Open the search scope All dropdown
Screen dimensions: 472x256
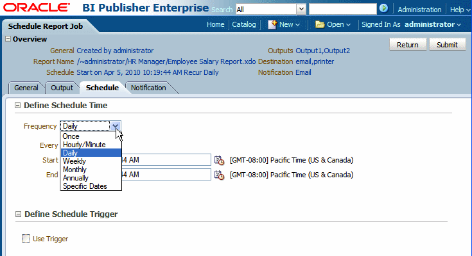tap(301, 10)
